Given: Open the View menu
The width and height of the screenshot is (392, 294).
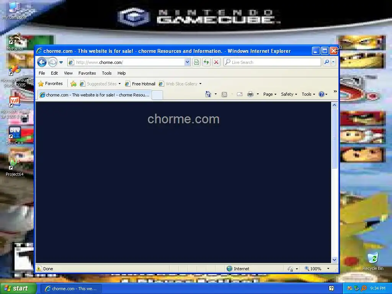Looking at the screenshot, I should point(68,73).
